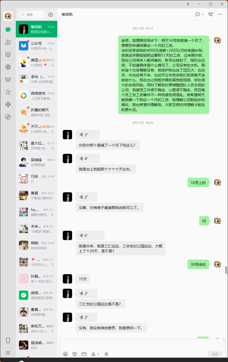This screenshot has width=228, height=362.
Task: Click the 搜索 search input field
Action: click(32, 15)
